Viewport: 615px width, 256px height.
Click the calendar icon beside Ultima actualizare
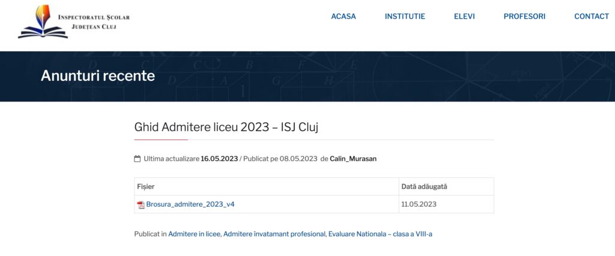tap(138, 159)
